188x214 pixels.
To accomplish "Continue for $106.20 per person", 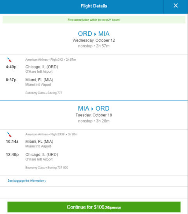I will coord(94,207).
